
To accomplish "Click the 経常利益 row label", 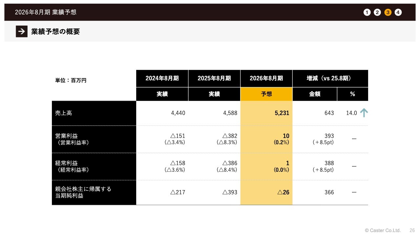I will click(67, 163).
